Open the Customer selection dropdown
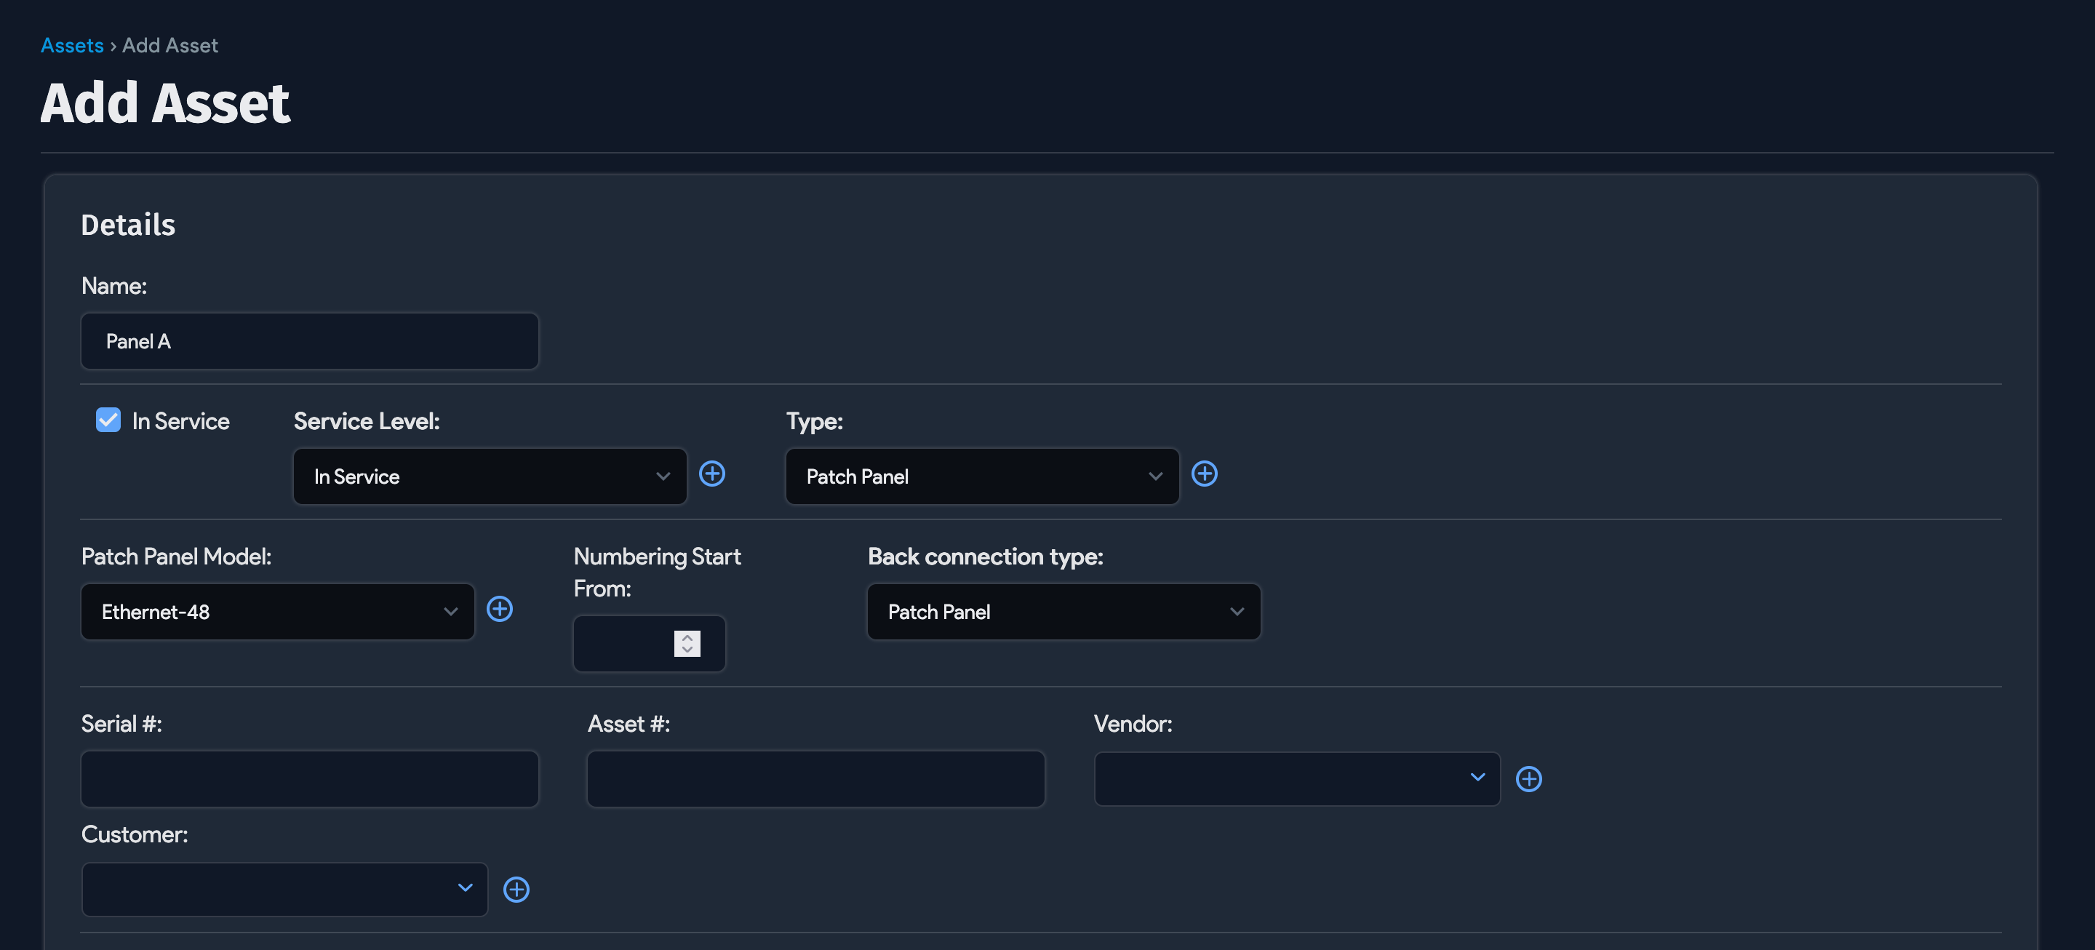This screenshot has height=950, width=2095. (x=283, y=889)
